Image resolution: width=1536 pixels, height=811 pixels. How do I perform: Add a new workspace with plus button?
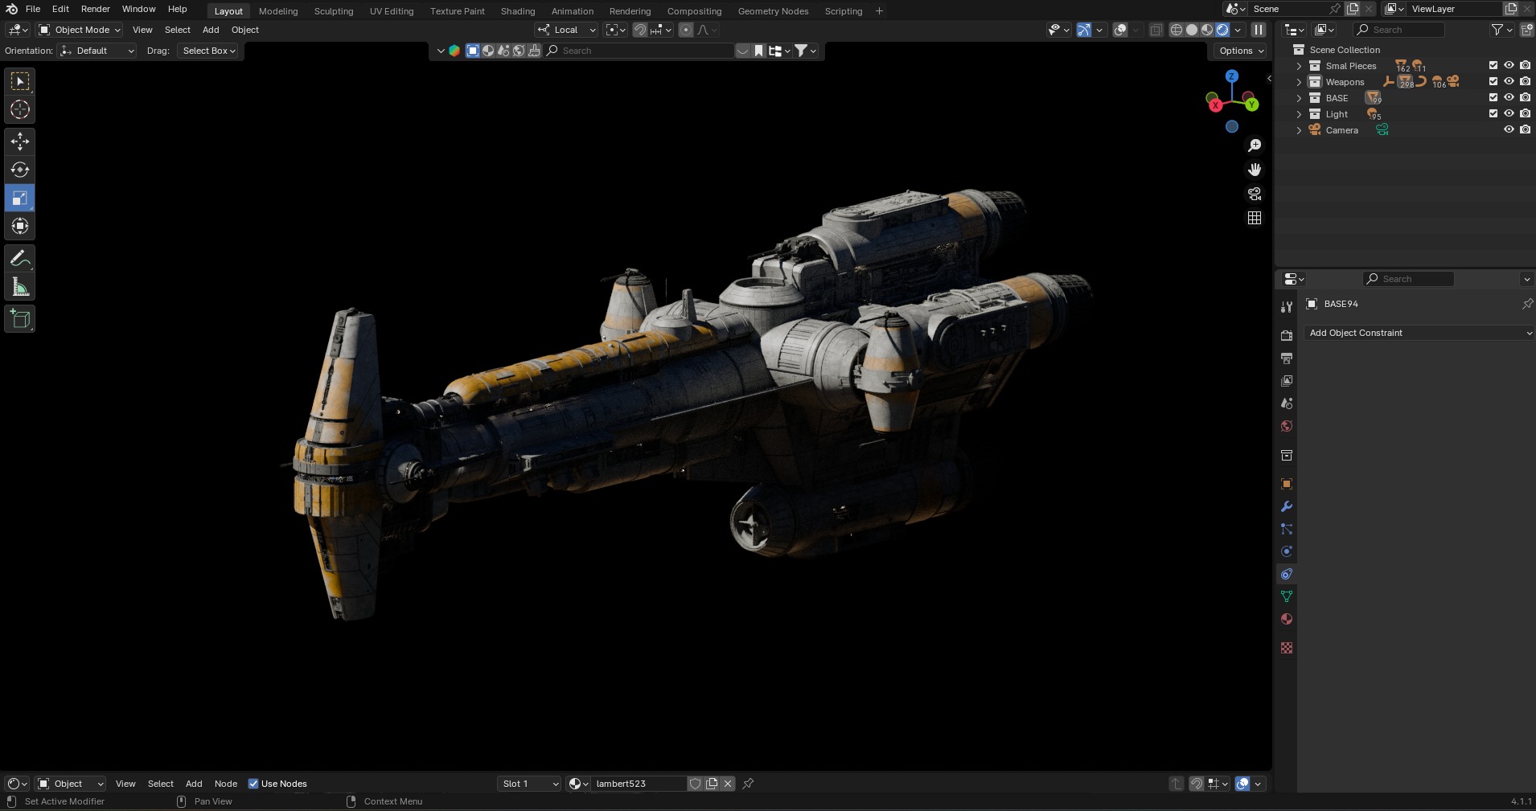tap(879, 11)
